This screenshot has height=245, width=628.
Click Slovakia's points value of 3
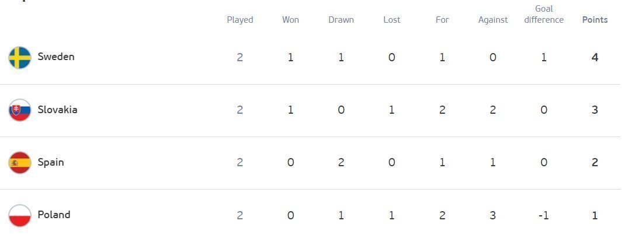(x=595, y=110)
